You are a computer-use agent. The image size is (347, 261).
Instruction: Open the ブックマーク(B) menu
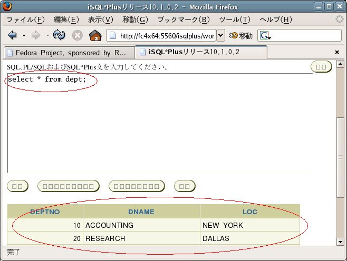click(184, 19)
